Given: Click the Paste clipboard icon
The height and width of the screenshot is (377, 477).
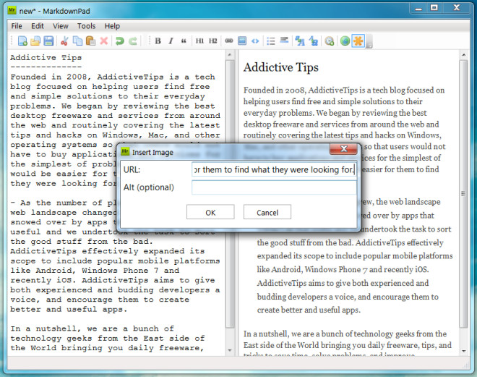Looking at the screenshot, I should pos(90,41).
